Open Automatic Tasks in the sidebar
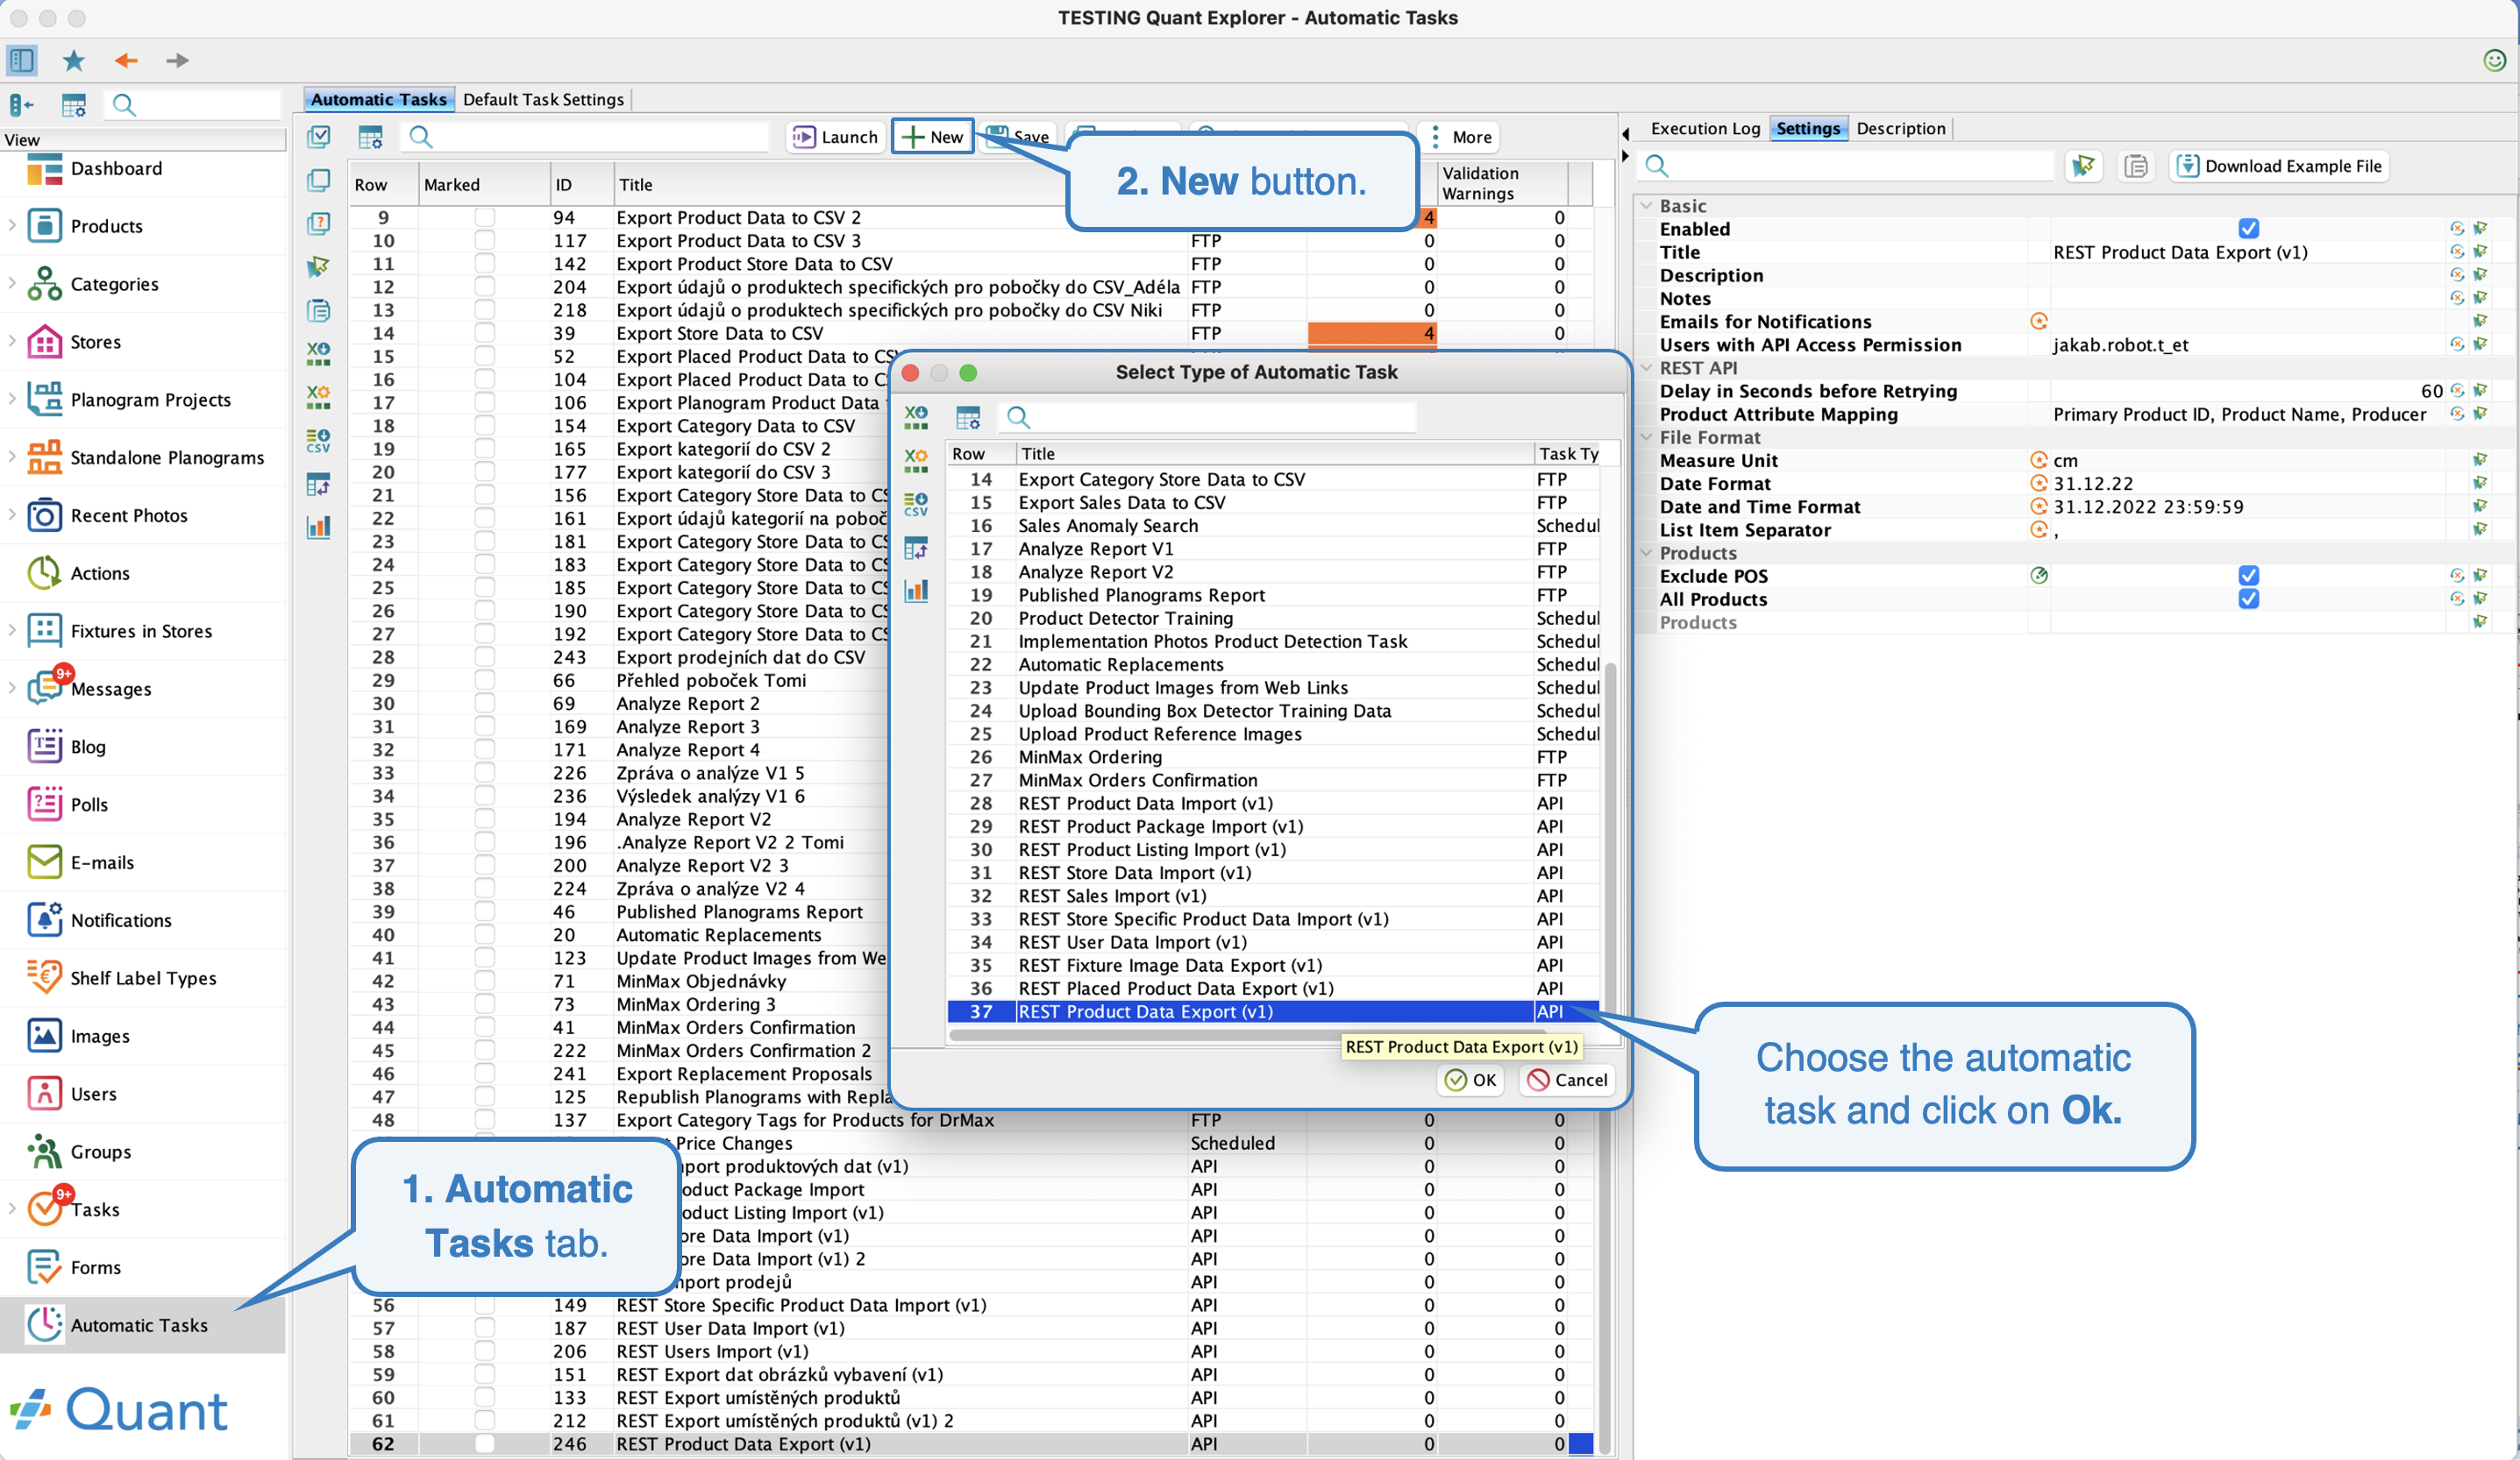2520x1460 pixels. (x=140, y=1325)
